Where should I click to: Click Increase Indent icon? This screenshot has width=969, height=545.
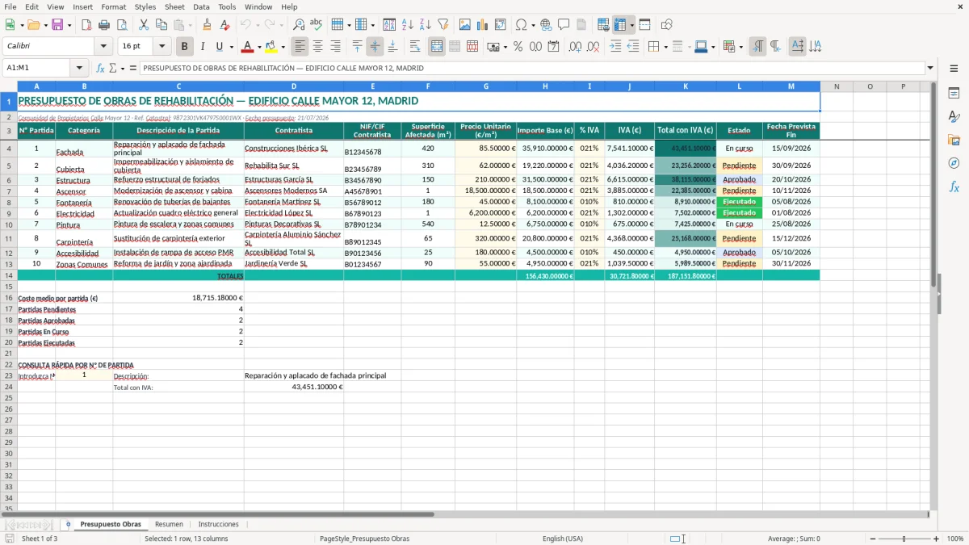pos(615,47)
